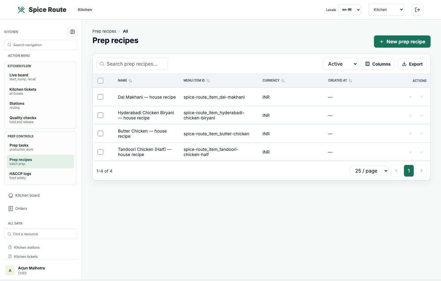The width and height of the screenshot is (441, 281).
Task: Focus the Search prep recipes field
Action: pos(132,64)
